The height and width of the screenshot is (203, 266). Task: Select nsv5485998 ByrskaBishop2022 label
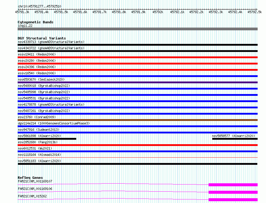coord(44,92)
